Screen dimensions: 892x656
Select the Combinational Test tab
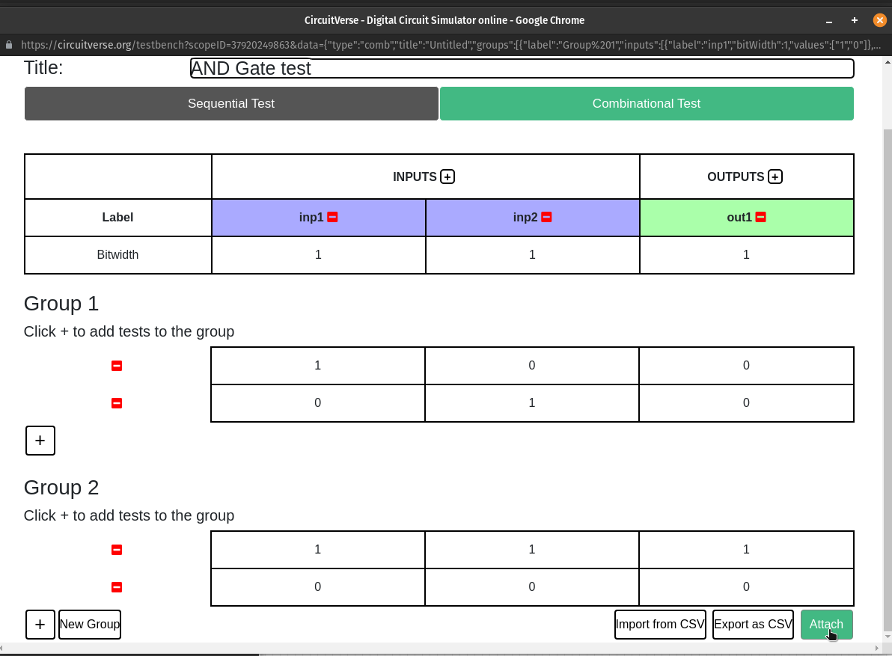(647, 104)
